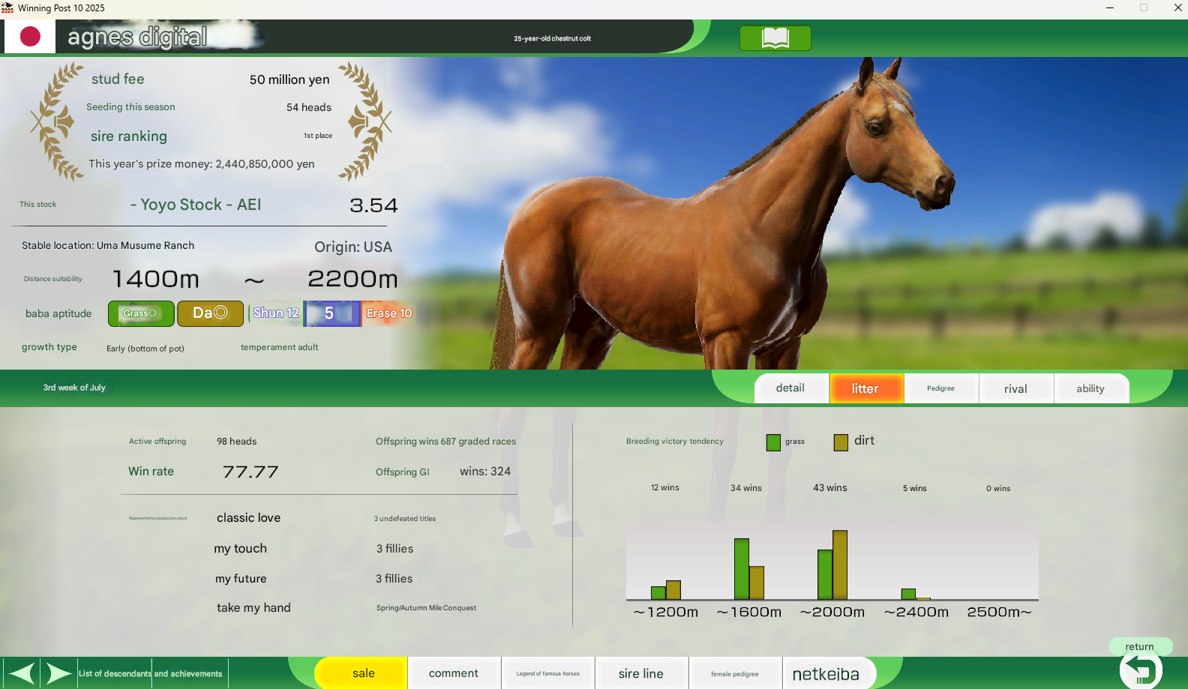Viewport: 1188px width, 689px height.
Task: Click the '50 million yen' stud fee
Action: pyautogui.click(x=289, y=79)
